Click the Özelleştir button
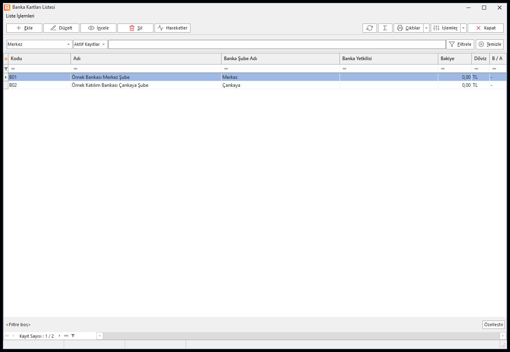The image size is (510, 352). pyautogui.click(x=493, y=325)
